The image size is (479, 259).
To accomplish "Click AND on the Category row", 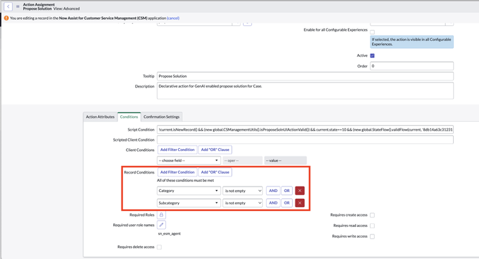I will coord(273,191).
